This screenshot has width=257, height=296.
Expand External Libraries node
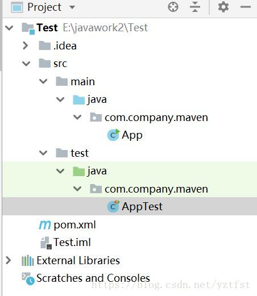point(9,260)
